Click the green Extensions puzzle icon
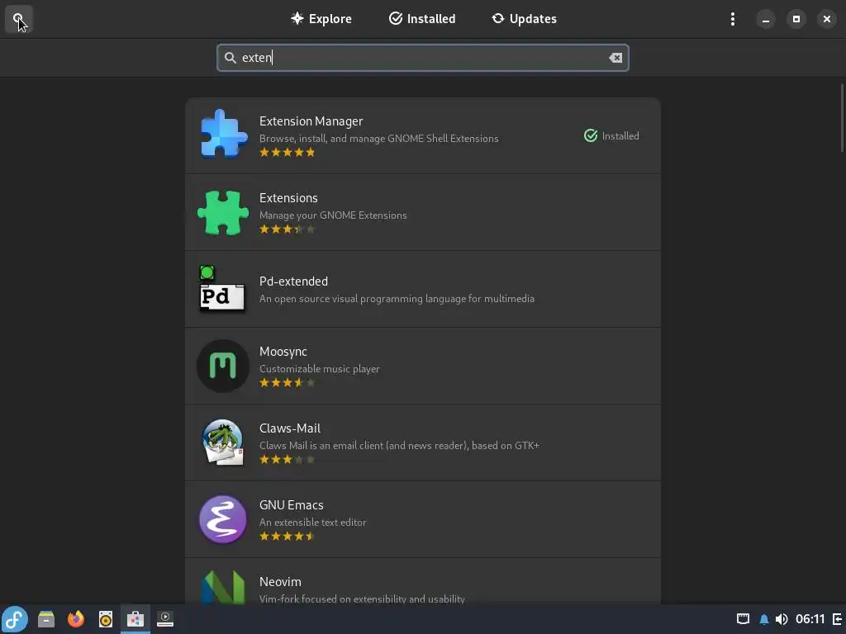The height and width of the screenshot is (634, 846). click(223, 212)
